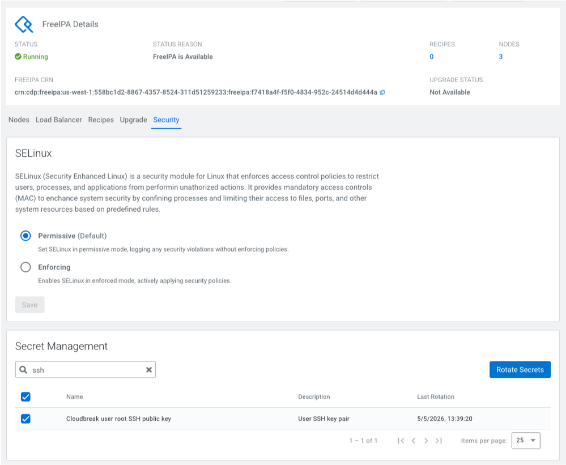Switch to the Recipes tab
The image size is (566, 465).
pyautogui.click(x=101, y=120)
